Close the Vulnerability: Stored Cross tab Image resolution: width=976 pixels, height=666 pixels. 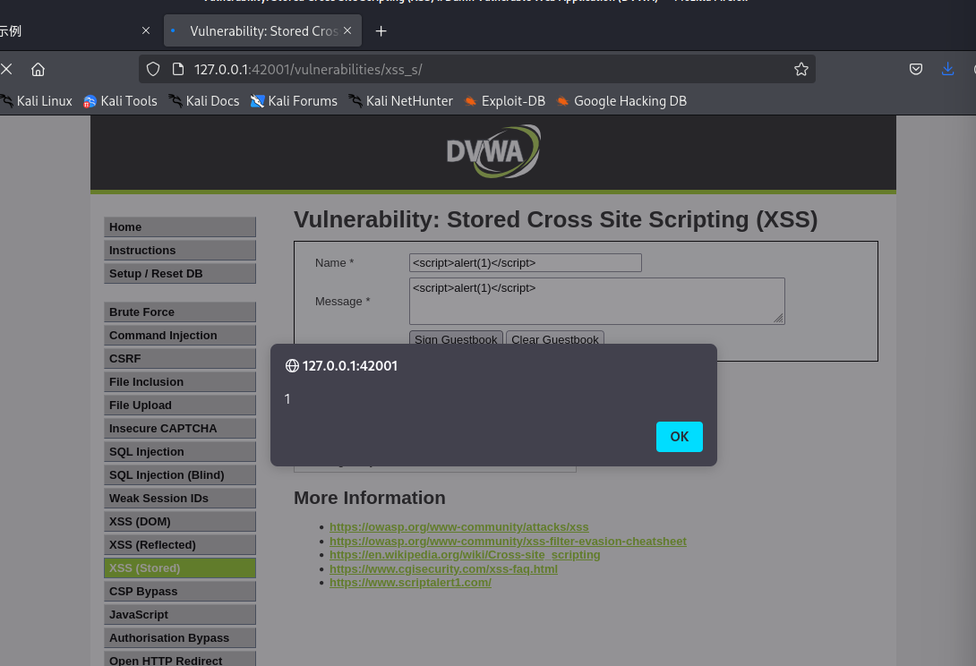tap(347, 30)
